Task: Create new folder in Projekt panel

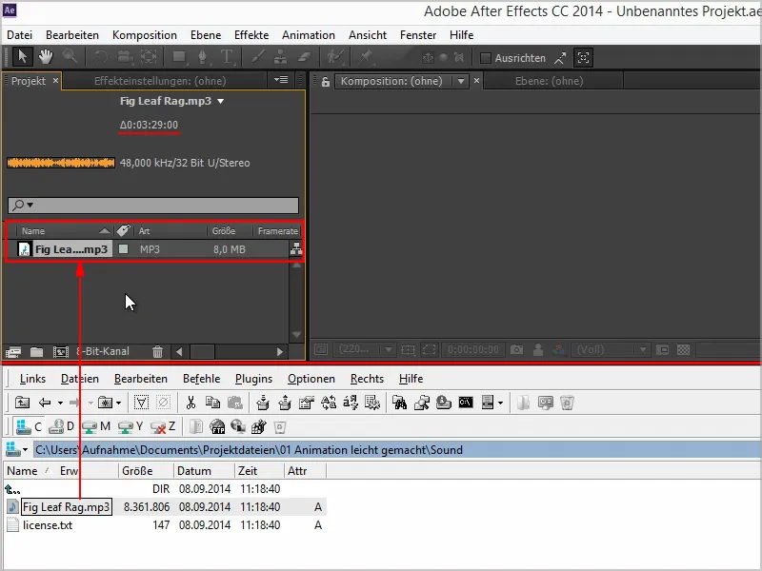Action: (x=37, y=351)
